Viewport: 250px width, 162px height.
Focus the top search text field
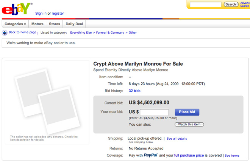pos(206,5)
